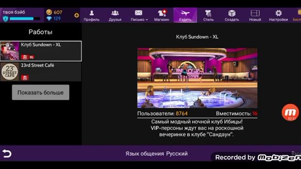Click the 23rd Street Cafe logo thumbnail
301x169 pixels.
tap(9, 72)
